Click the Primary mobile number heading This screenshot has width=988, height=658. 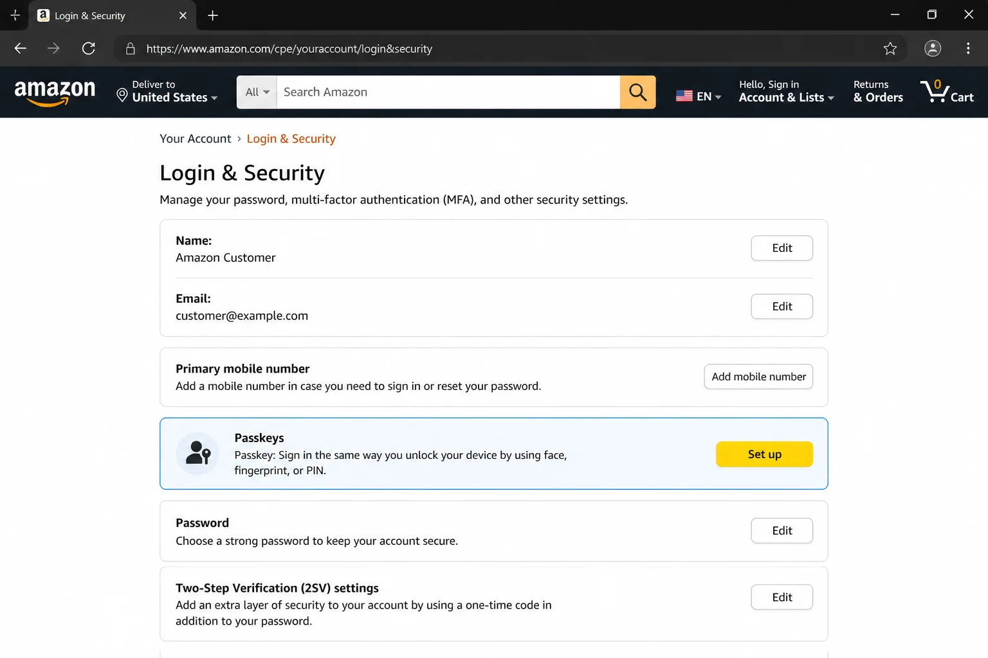click(x=242, y=369)
